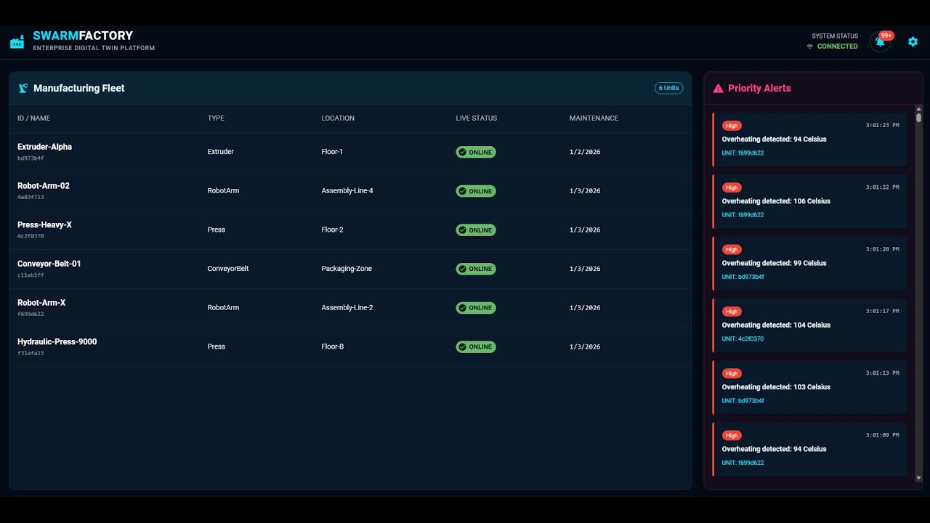Click the High tag on the 3:01:23 PM alert

[732, 126]
